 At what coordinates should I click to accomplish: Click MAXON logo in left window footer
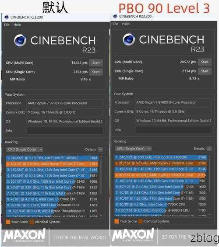coord(25,236)
